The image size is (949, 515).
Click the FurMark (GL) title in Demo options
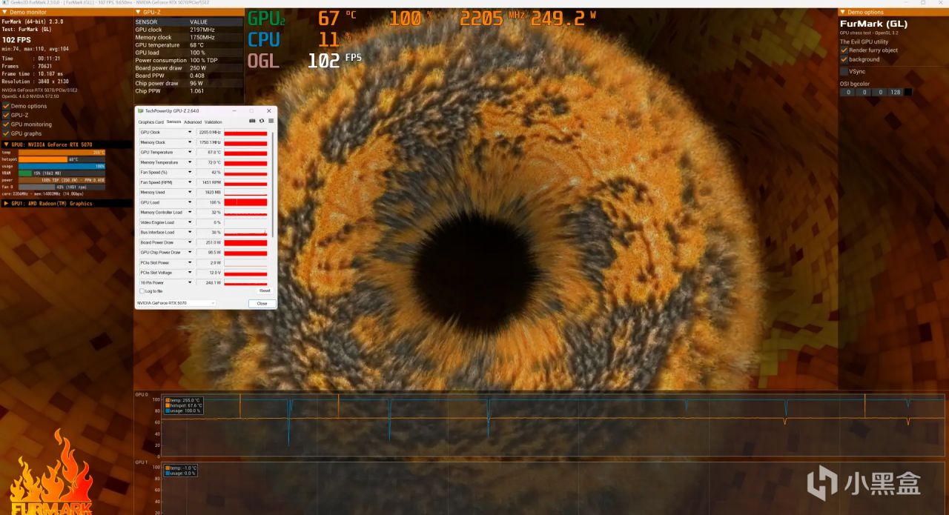point(873,24)
